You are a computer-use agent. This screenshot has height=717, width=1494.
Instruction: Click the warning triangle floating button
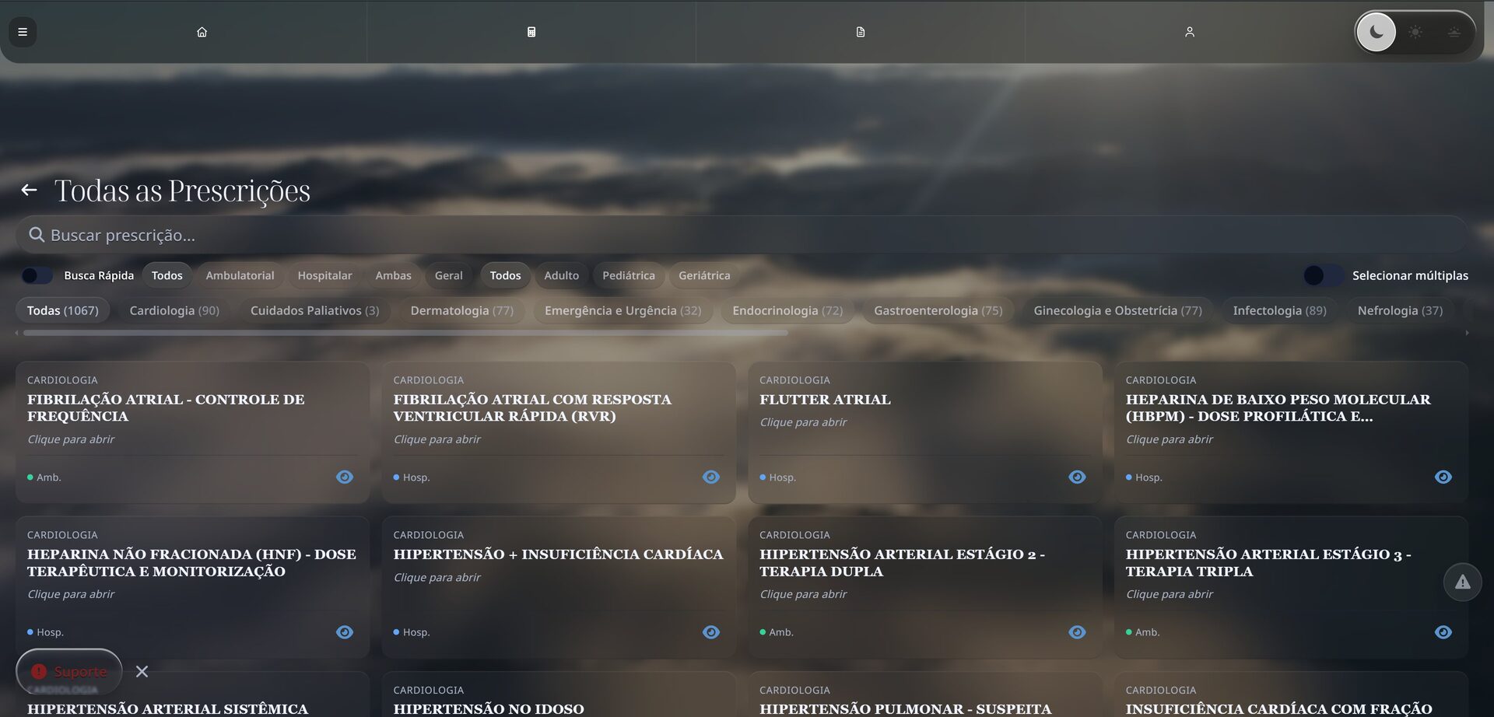pyautogui.click(x=1462, y=582)
